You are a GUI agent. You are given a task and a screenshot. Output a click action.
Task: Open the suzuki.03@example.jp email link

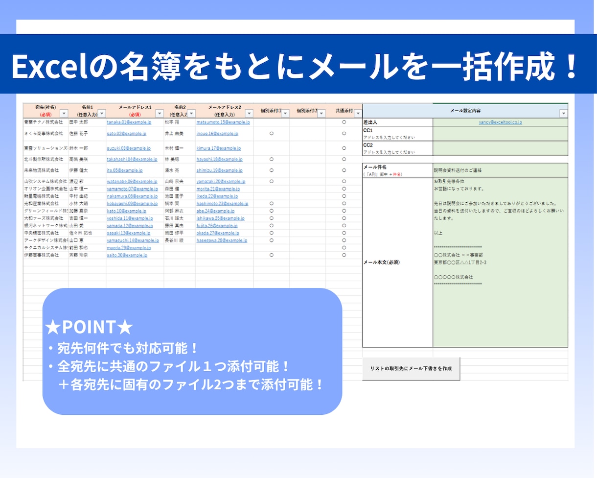(129, 148)
